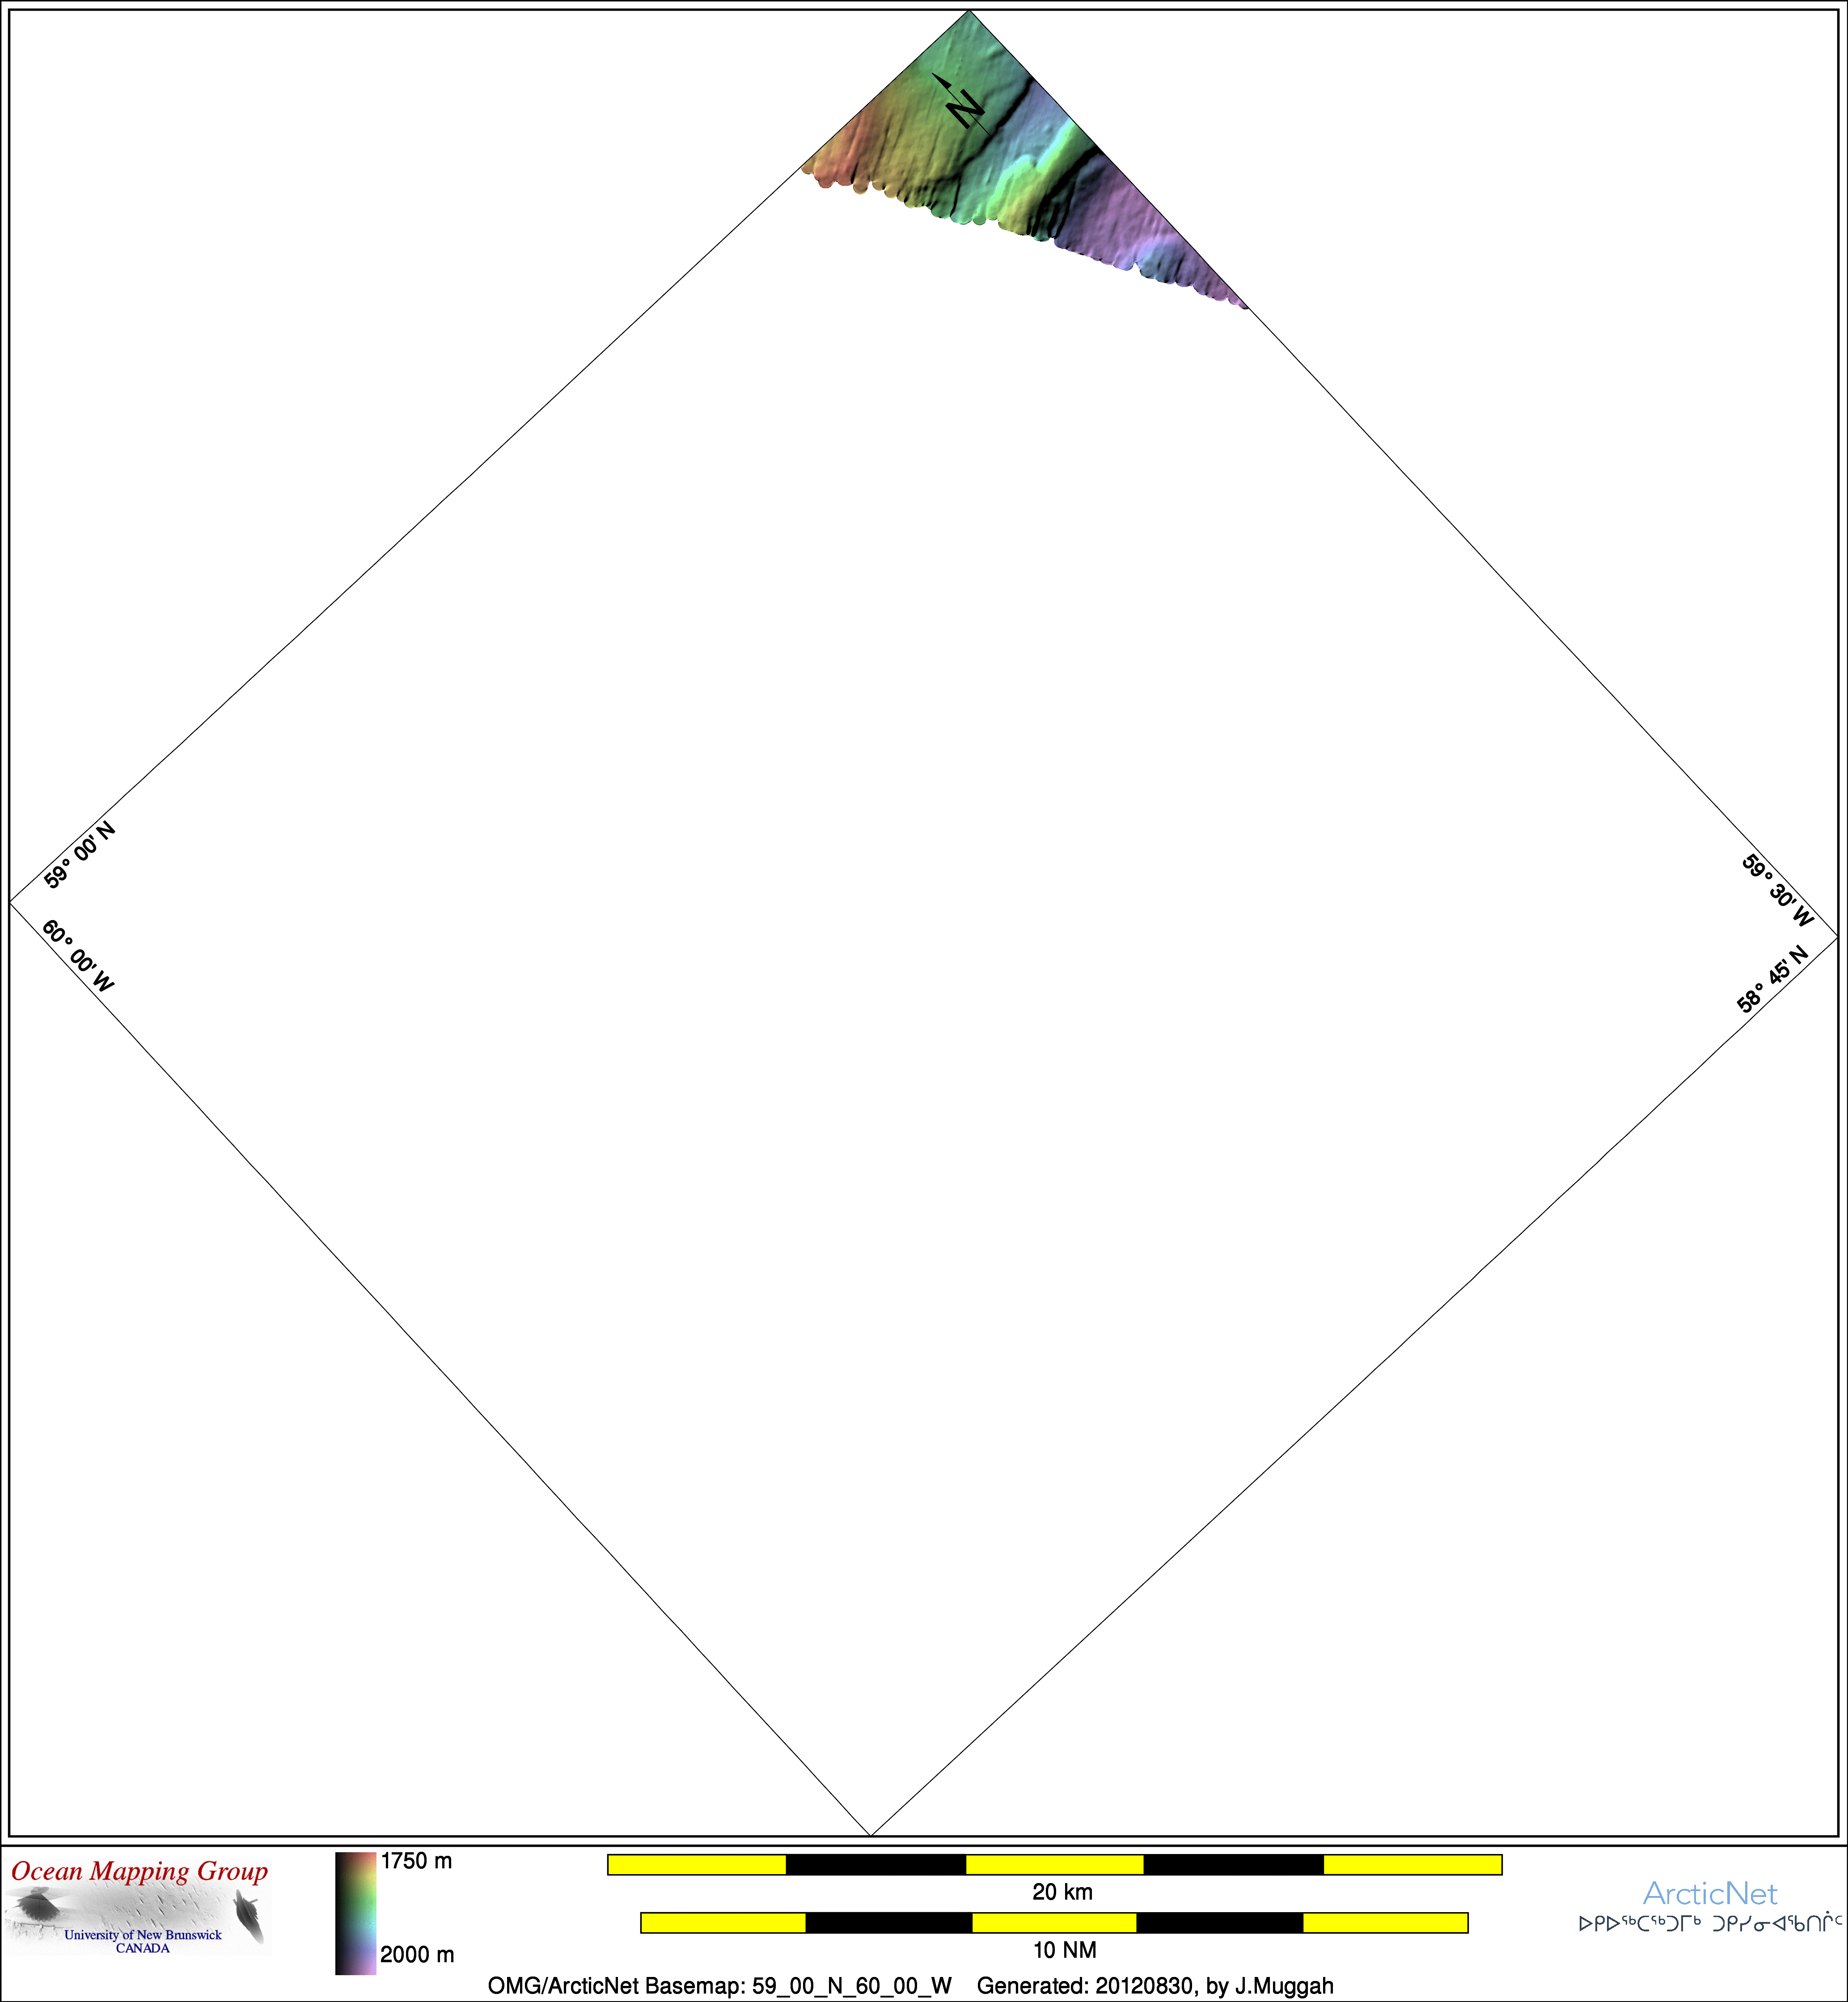Click the 20 km scale bar label
1848x2002 pixels.
point(1062,1892)
